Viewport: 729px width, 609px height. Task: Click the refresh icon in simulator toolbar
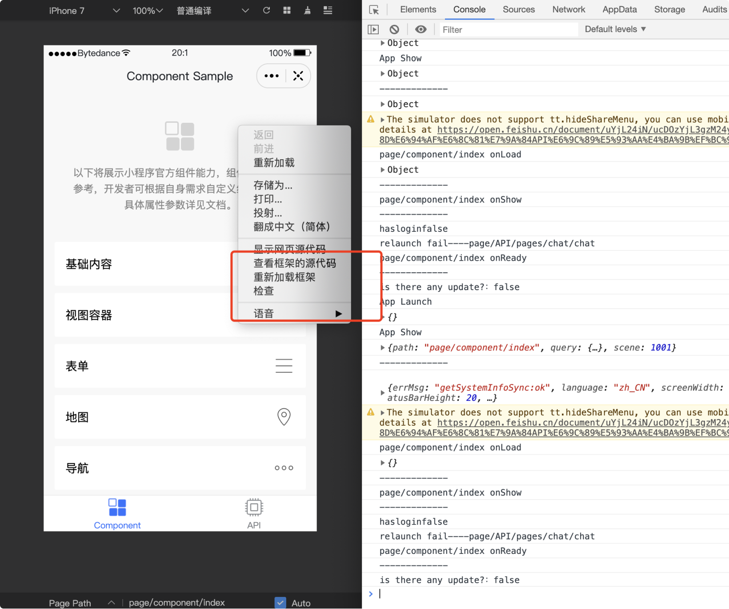point(266,10)
